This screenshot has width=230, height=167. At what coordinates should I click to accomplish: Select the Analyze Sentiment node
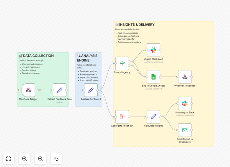(91, 90)
